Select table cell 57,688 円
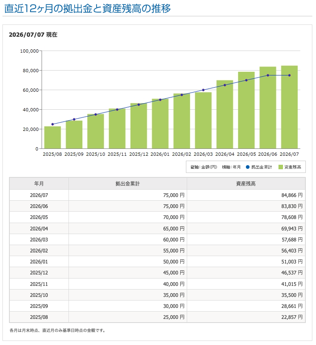Screen dimensions: 316x345 point(246,240)
